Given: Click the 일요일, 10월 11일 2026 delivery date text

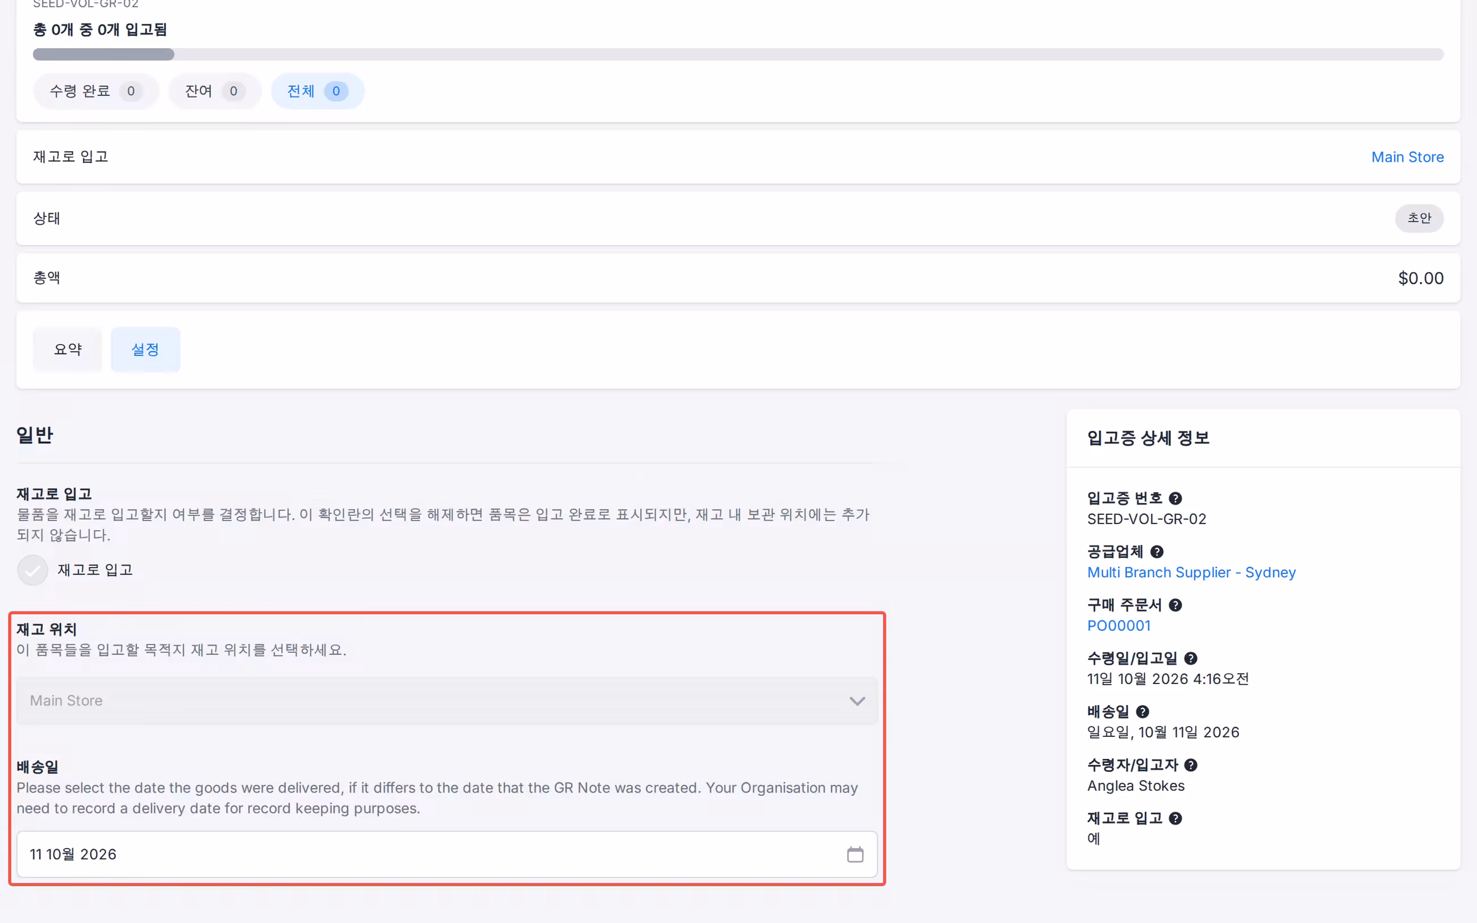Looking at the screenshot, I should pyautogui.click(x=1162, y=732).
